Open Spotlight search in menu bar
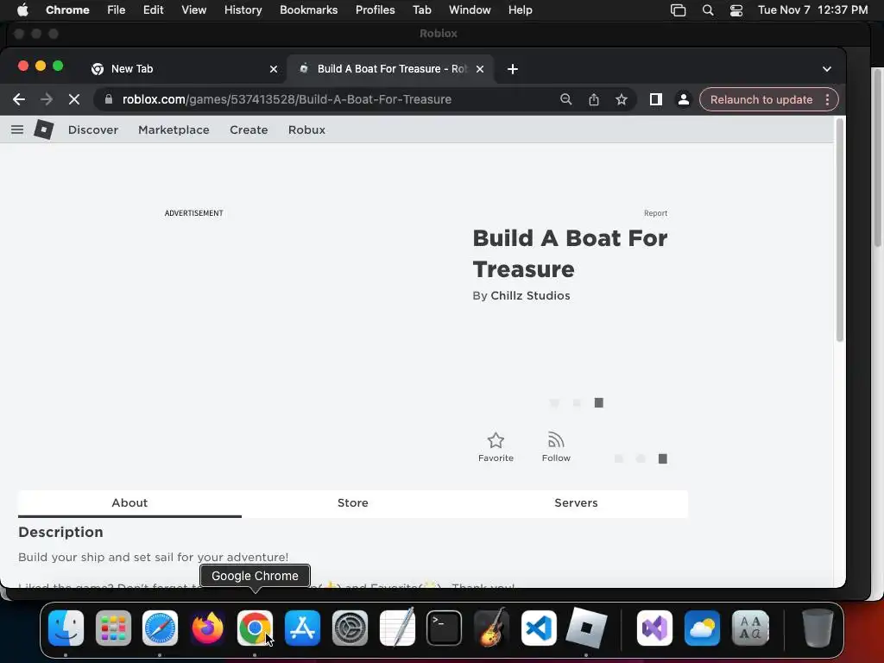 coord(708,10)
